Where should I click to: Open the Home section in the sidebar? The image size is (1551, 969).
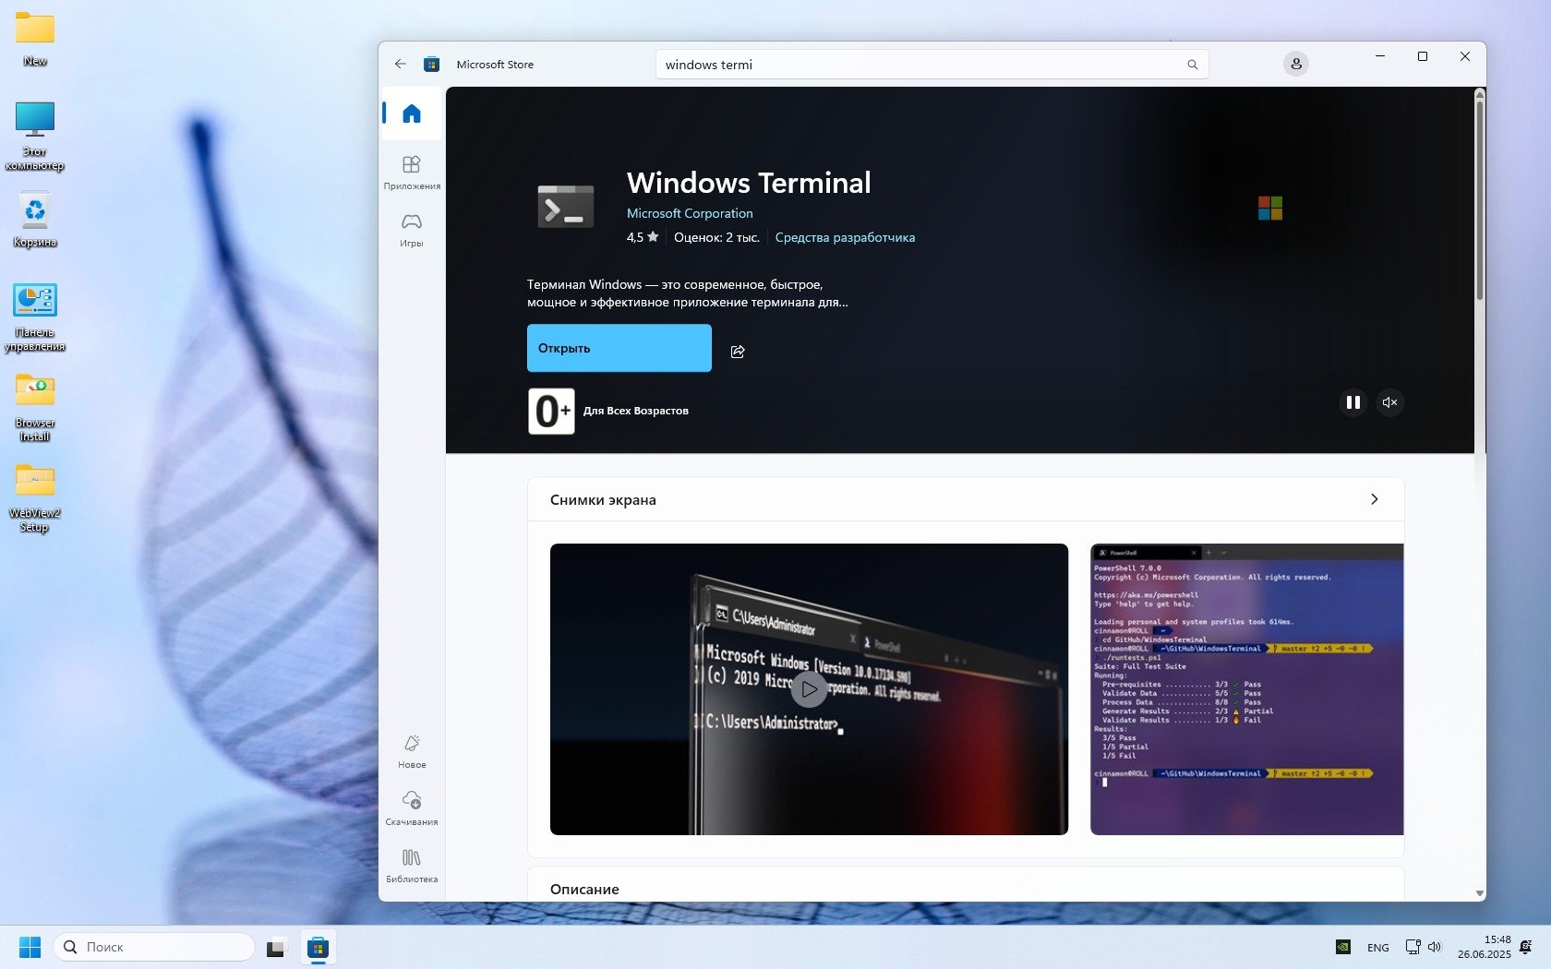click(x=412, y=114)
